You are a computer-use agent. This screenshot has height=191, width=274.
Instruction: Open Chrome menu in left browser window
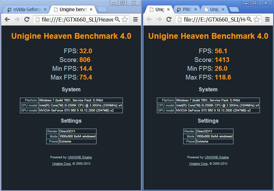(135, 19)
